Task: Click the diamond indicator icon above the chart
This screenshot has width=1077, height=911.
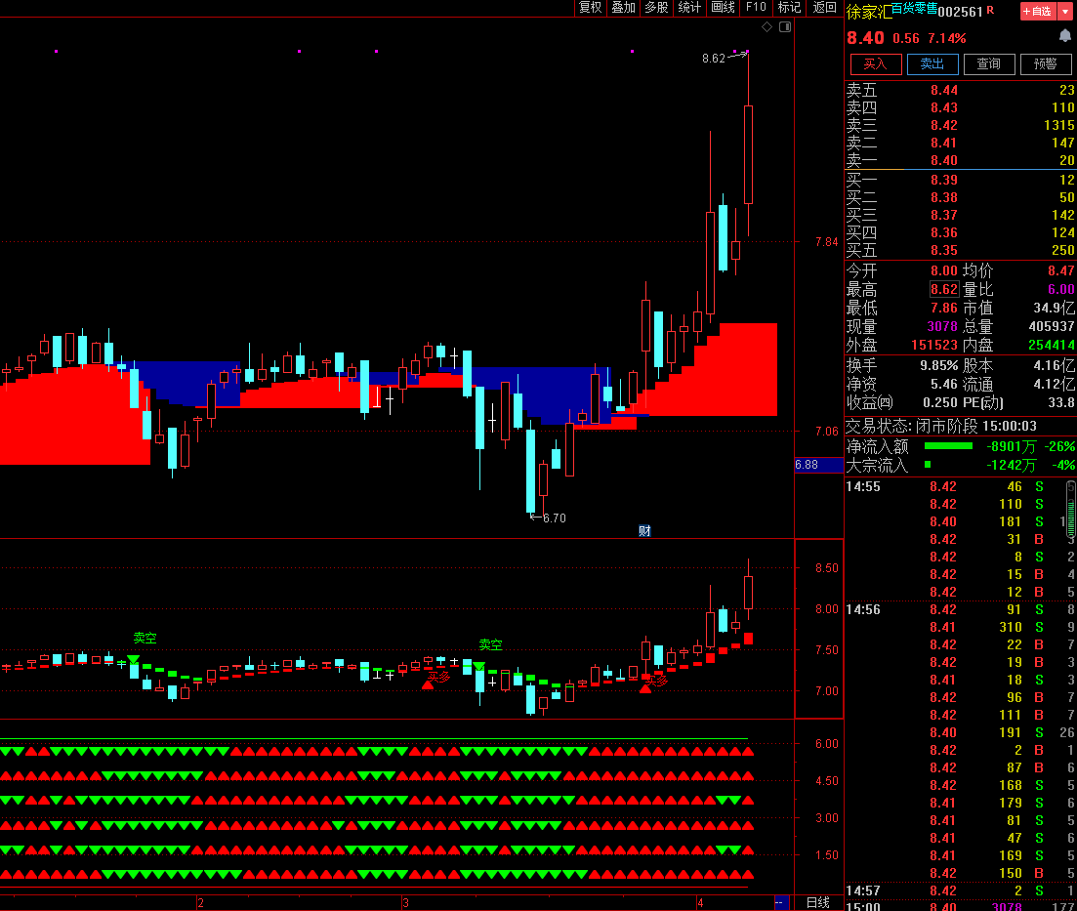Action: [766, 26]
